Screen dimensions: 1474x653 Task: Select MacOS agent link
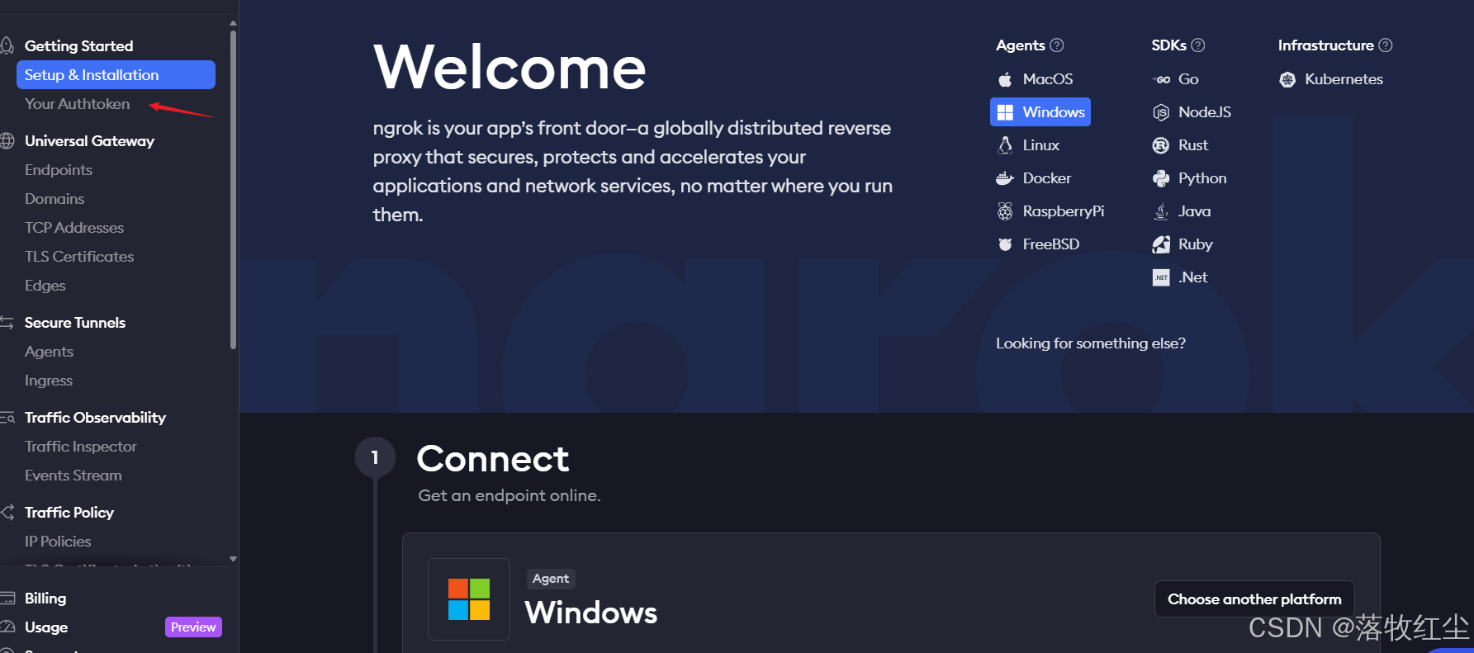1048,79
